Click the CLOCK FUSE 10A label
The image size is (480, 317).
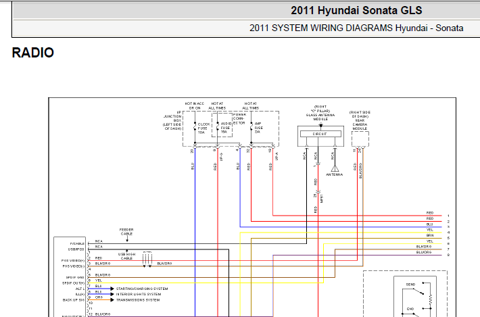(x=203, y=128)
